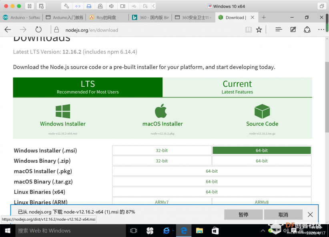Image resolution: width=329 pixels, height=237 pixels.
Task: Click the VM user/camera device icon
Action: point(100,6)
